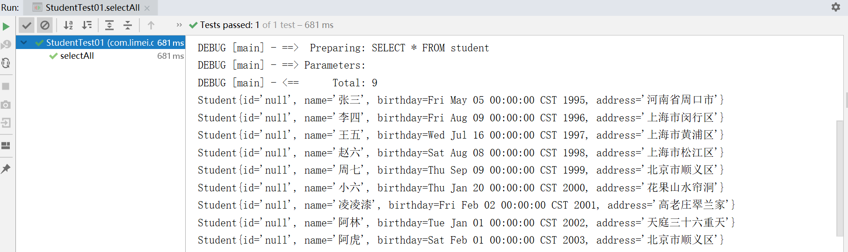Viewport: 848px width, 252px height.
Task: Toggle Show Ignored tests button
Action: [x=45, y=25]
